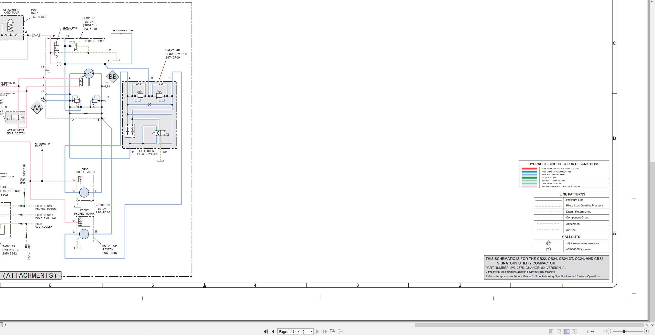Click the TANK AS HYDRAULIC 295-5842 label
655x336 pixels.
[10, 250]
